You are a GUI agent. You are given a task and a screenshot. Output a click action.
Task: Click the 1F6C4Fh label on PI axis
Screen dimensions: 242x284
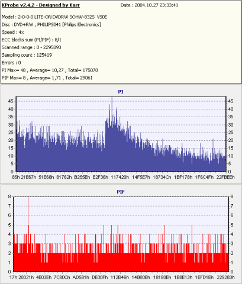click(204, 177)
